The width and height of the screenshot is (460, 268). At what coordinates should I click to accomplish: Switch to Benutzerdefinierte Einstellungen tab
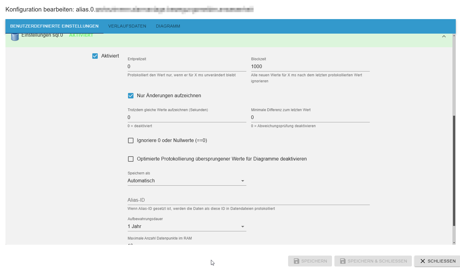(x=54, y=26)
